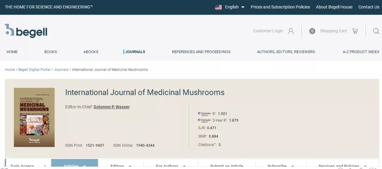The image size is (382, 169).
Task: Open the eBOOKS navigation item
Action: tap(91, 52)
